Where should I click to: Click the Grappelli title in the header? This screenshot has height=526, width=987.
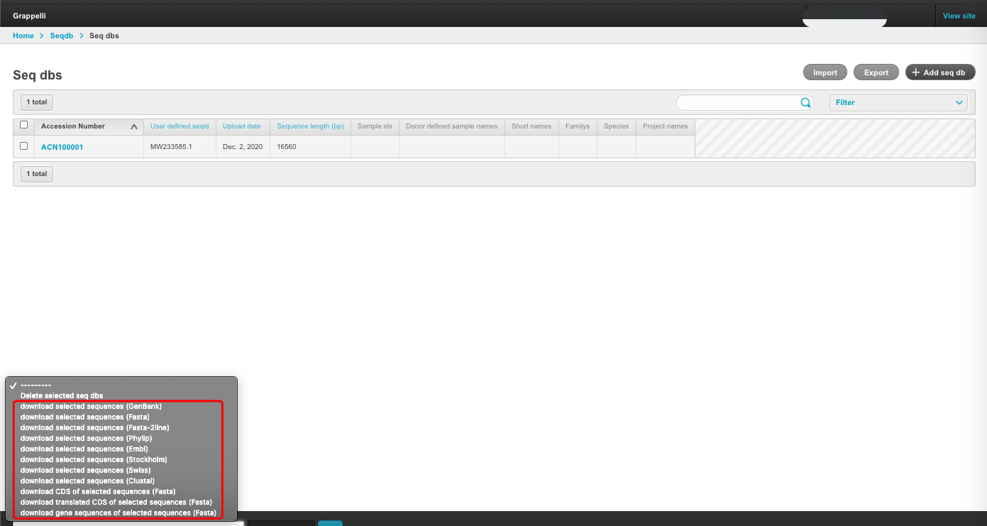coord(29,16)
